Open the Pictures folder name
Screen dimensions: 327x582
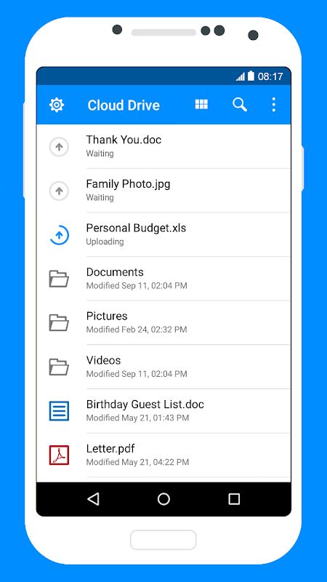tap(107, 316)
